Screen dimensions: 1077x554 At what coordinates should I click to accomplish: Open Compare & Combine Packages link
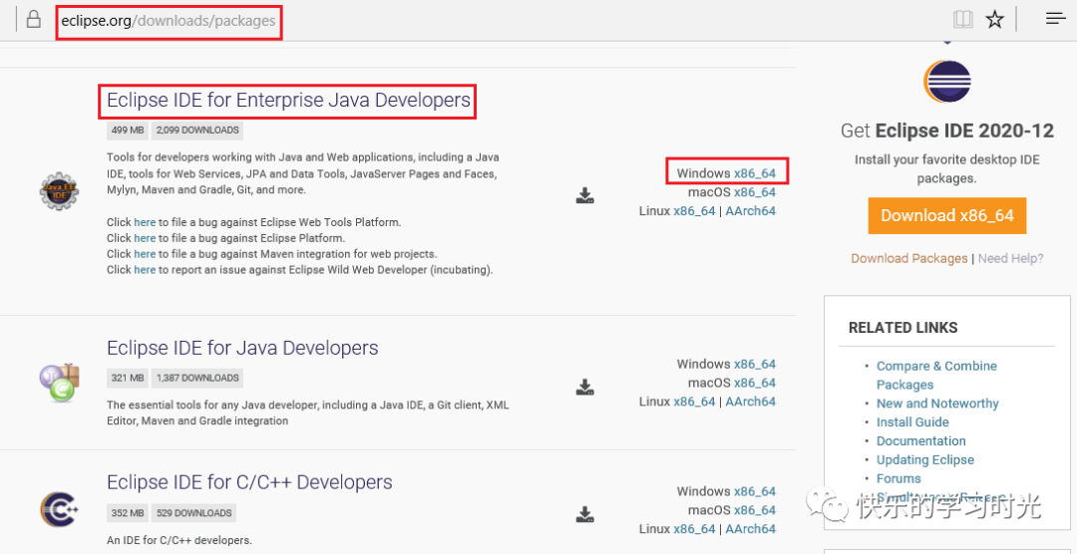tap(936, 376)
